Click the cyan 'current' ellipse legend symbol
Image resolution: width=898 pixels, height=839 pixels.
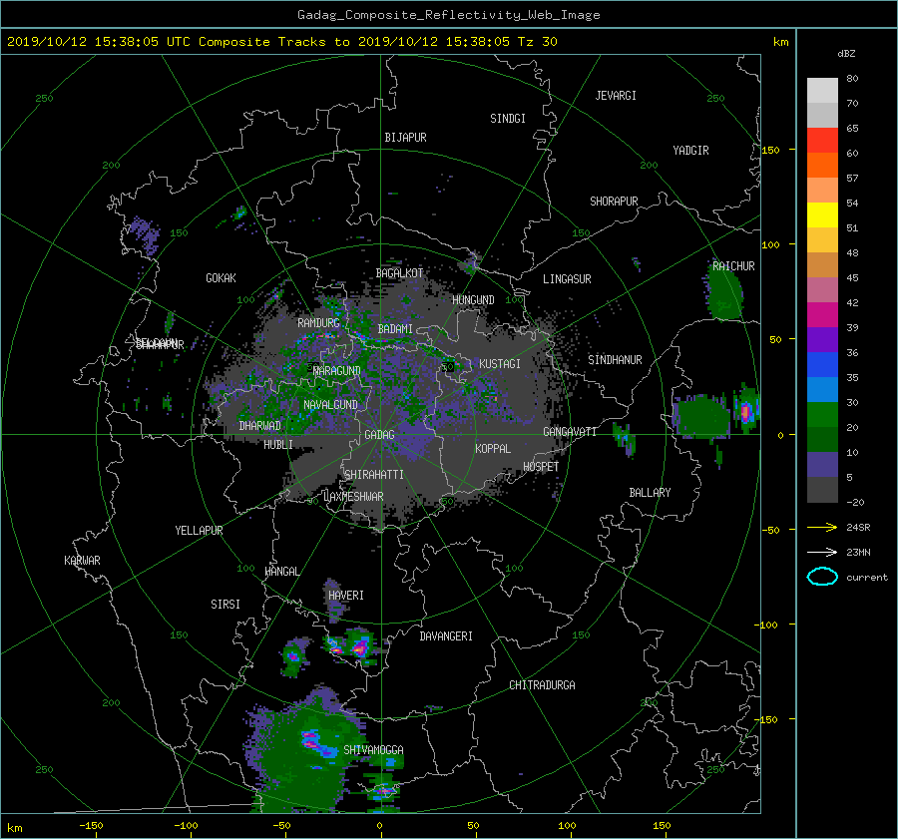pyautogui.click(x=822, y=577)
